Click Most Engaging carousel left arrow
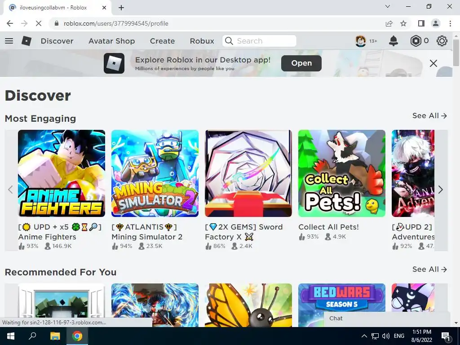Viewport: 460px width, 345px height. coord(11,190)
